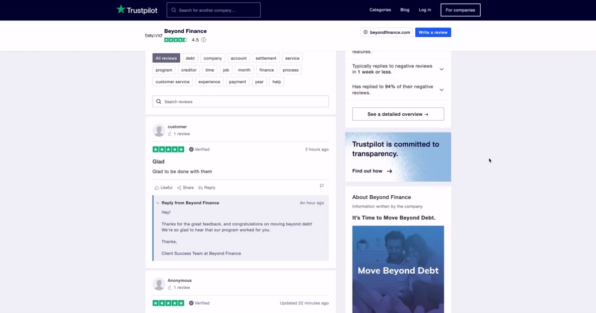The image size is (596, 313).
Task: Open the Anonymous reviewer avatar
Action: 159,284
